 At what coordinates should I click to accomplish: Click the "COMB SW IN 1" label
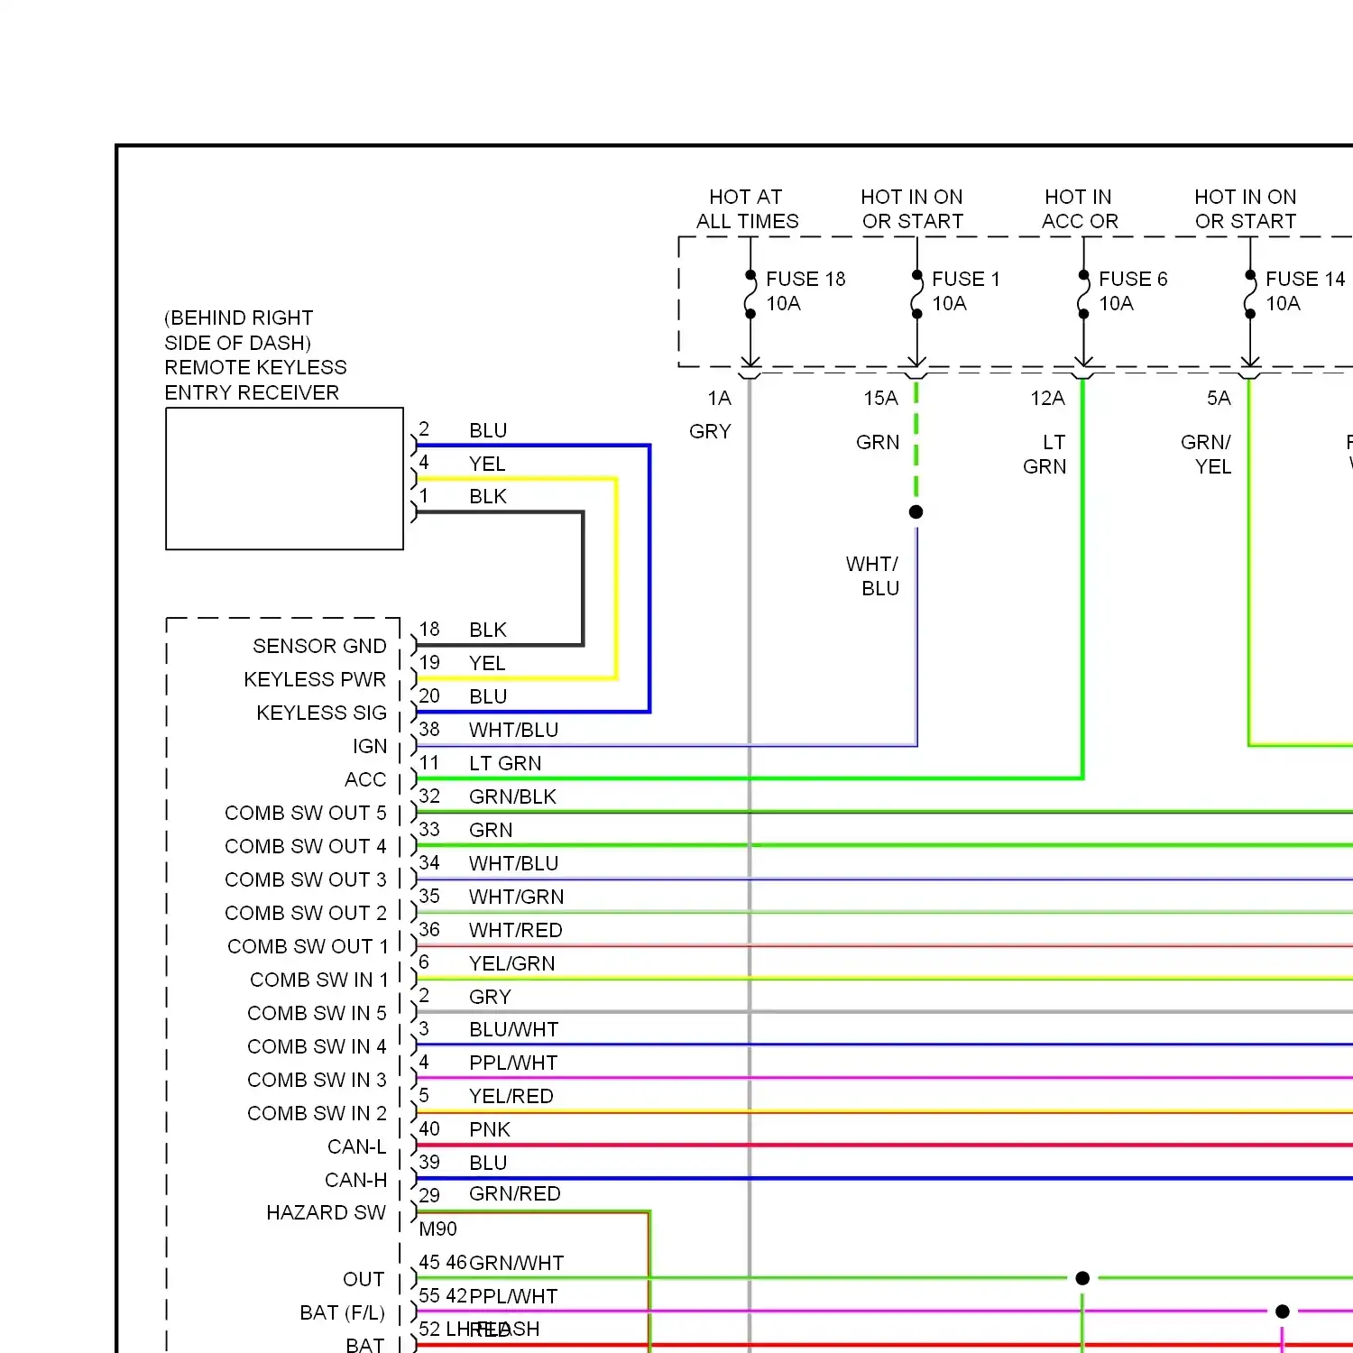coord(318,980)
